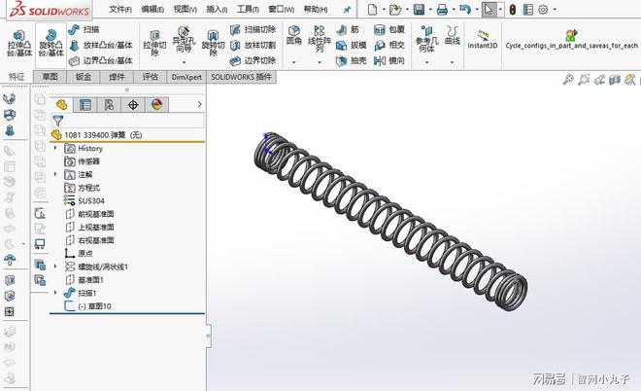
Task: Expand the History folder
Action: 55,148
